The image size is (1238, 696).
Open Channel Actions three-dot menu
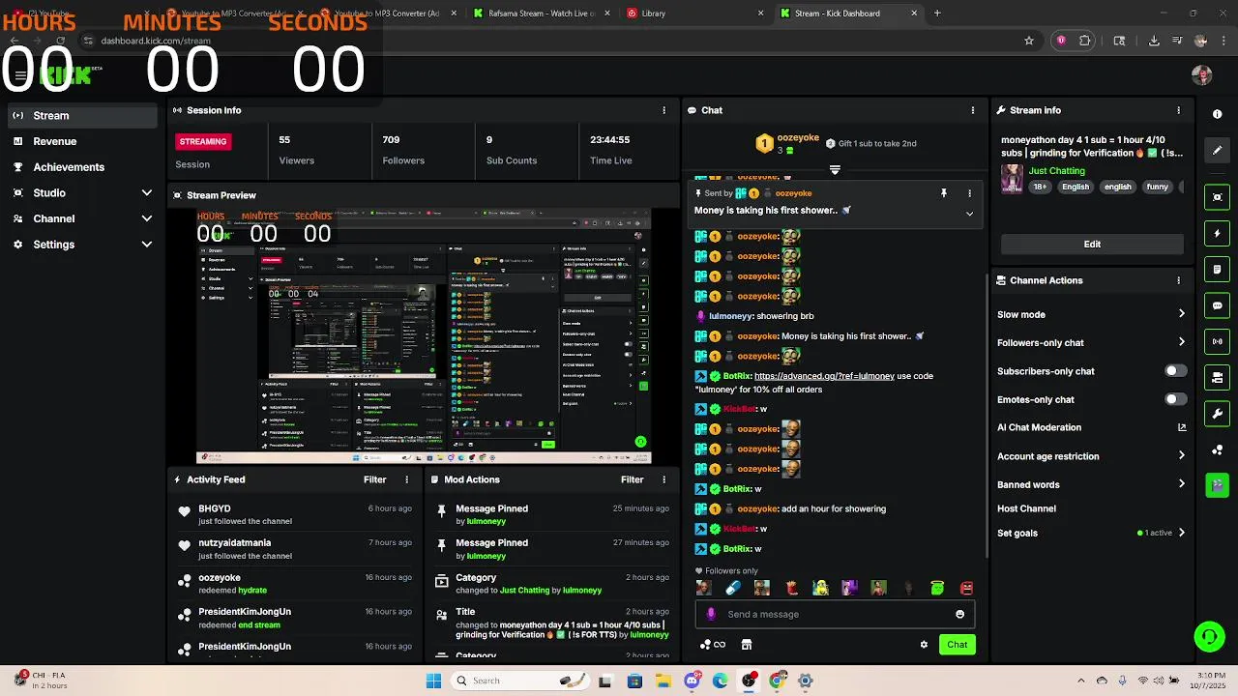pyautogui.click(x=1178, y=280)
